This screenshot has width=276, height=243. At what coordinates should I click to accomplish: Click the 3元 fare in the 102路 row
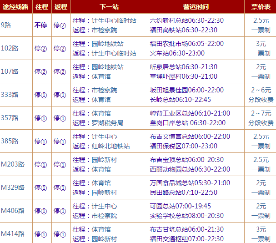pyautogui.click(x=261, y=44)
